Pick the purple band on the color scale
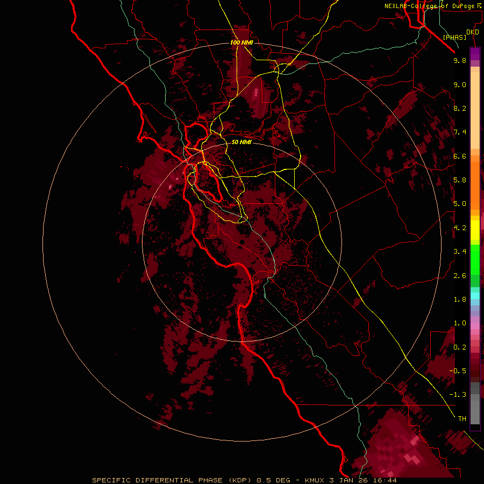 point(475,54)
